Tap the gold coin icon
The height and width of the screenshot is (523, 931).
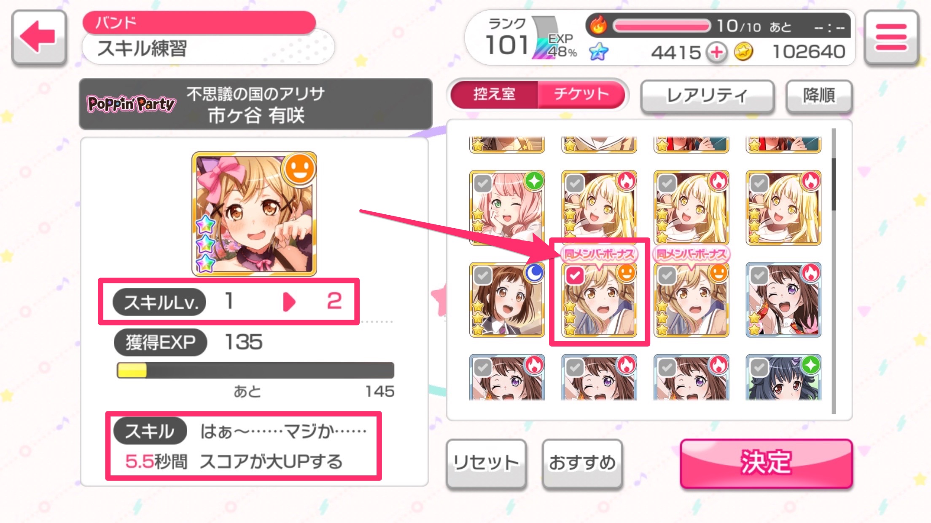(743, 52)
